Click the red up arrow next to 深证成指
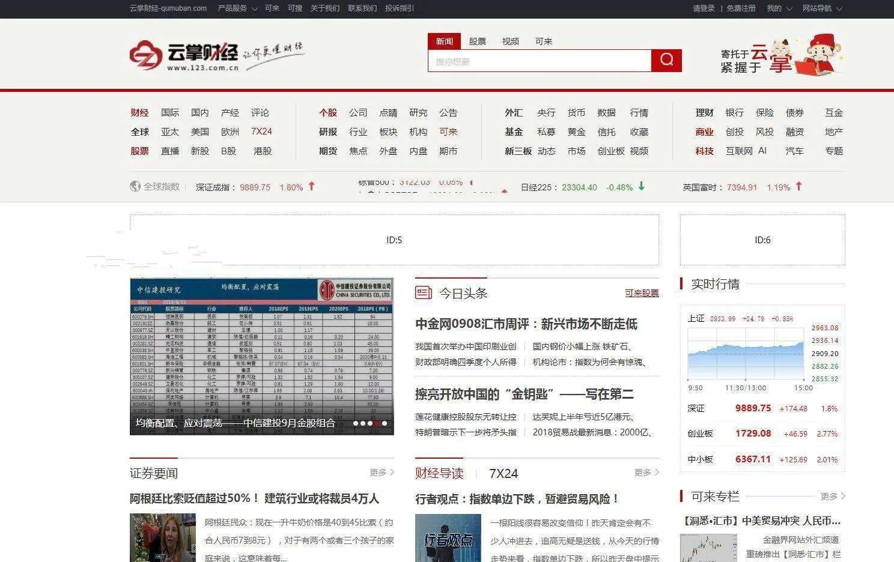The image size is (894, 562). click(x=311, y=186)
